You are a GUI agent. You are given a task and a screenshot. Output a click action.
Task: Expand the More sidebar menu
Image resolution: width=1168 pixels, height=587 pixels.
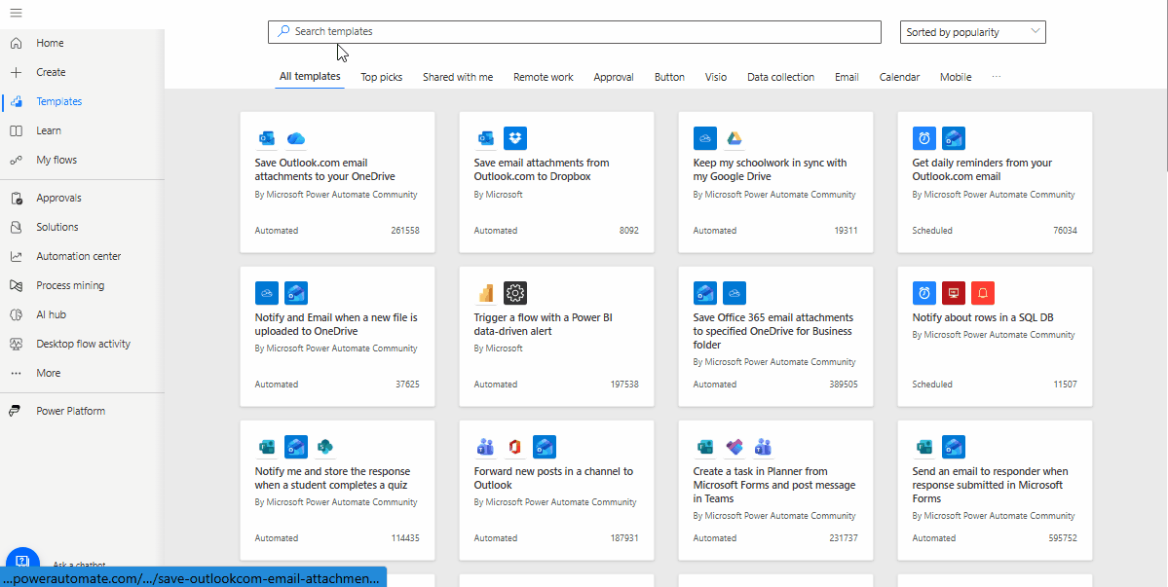coord(48,373)
